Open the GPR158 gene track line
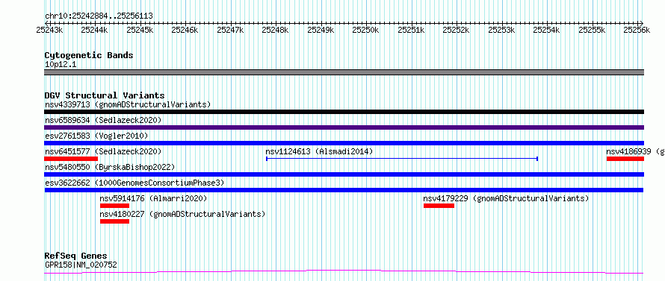 [x=344, y=272]
